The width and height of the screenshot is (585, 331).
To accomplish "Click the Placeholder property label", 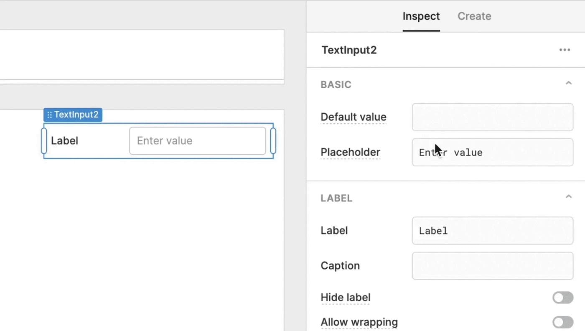I will click(x=350, y=152).
